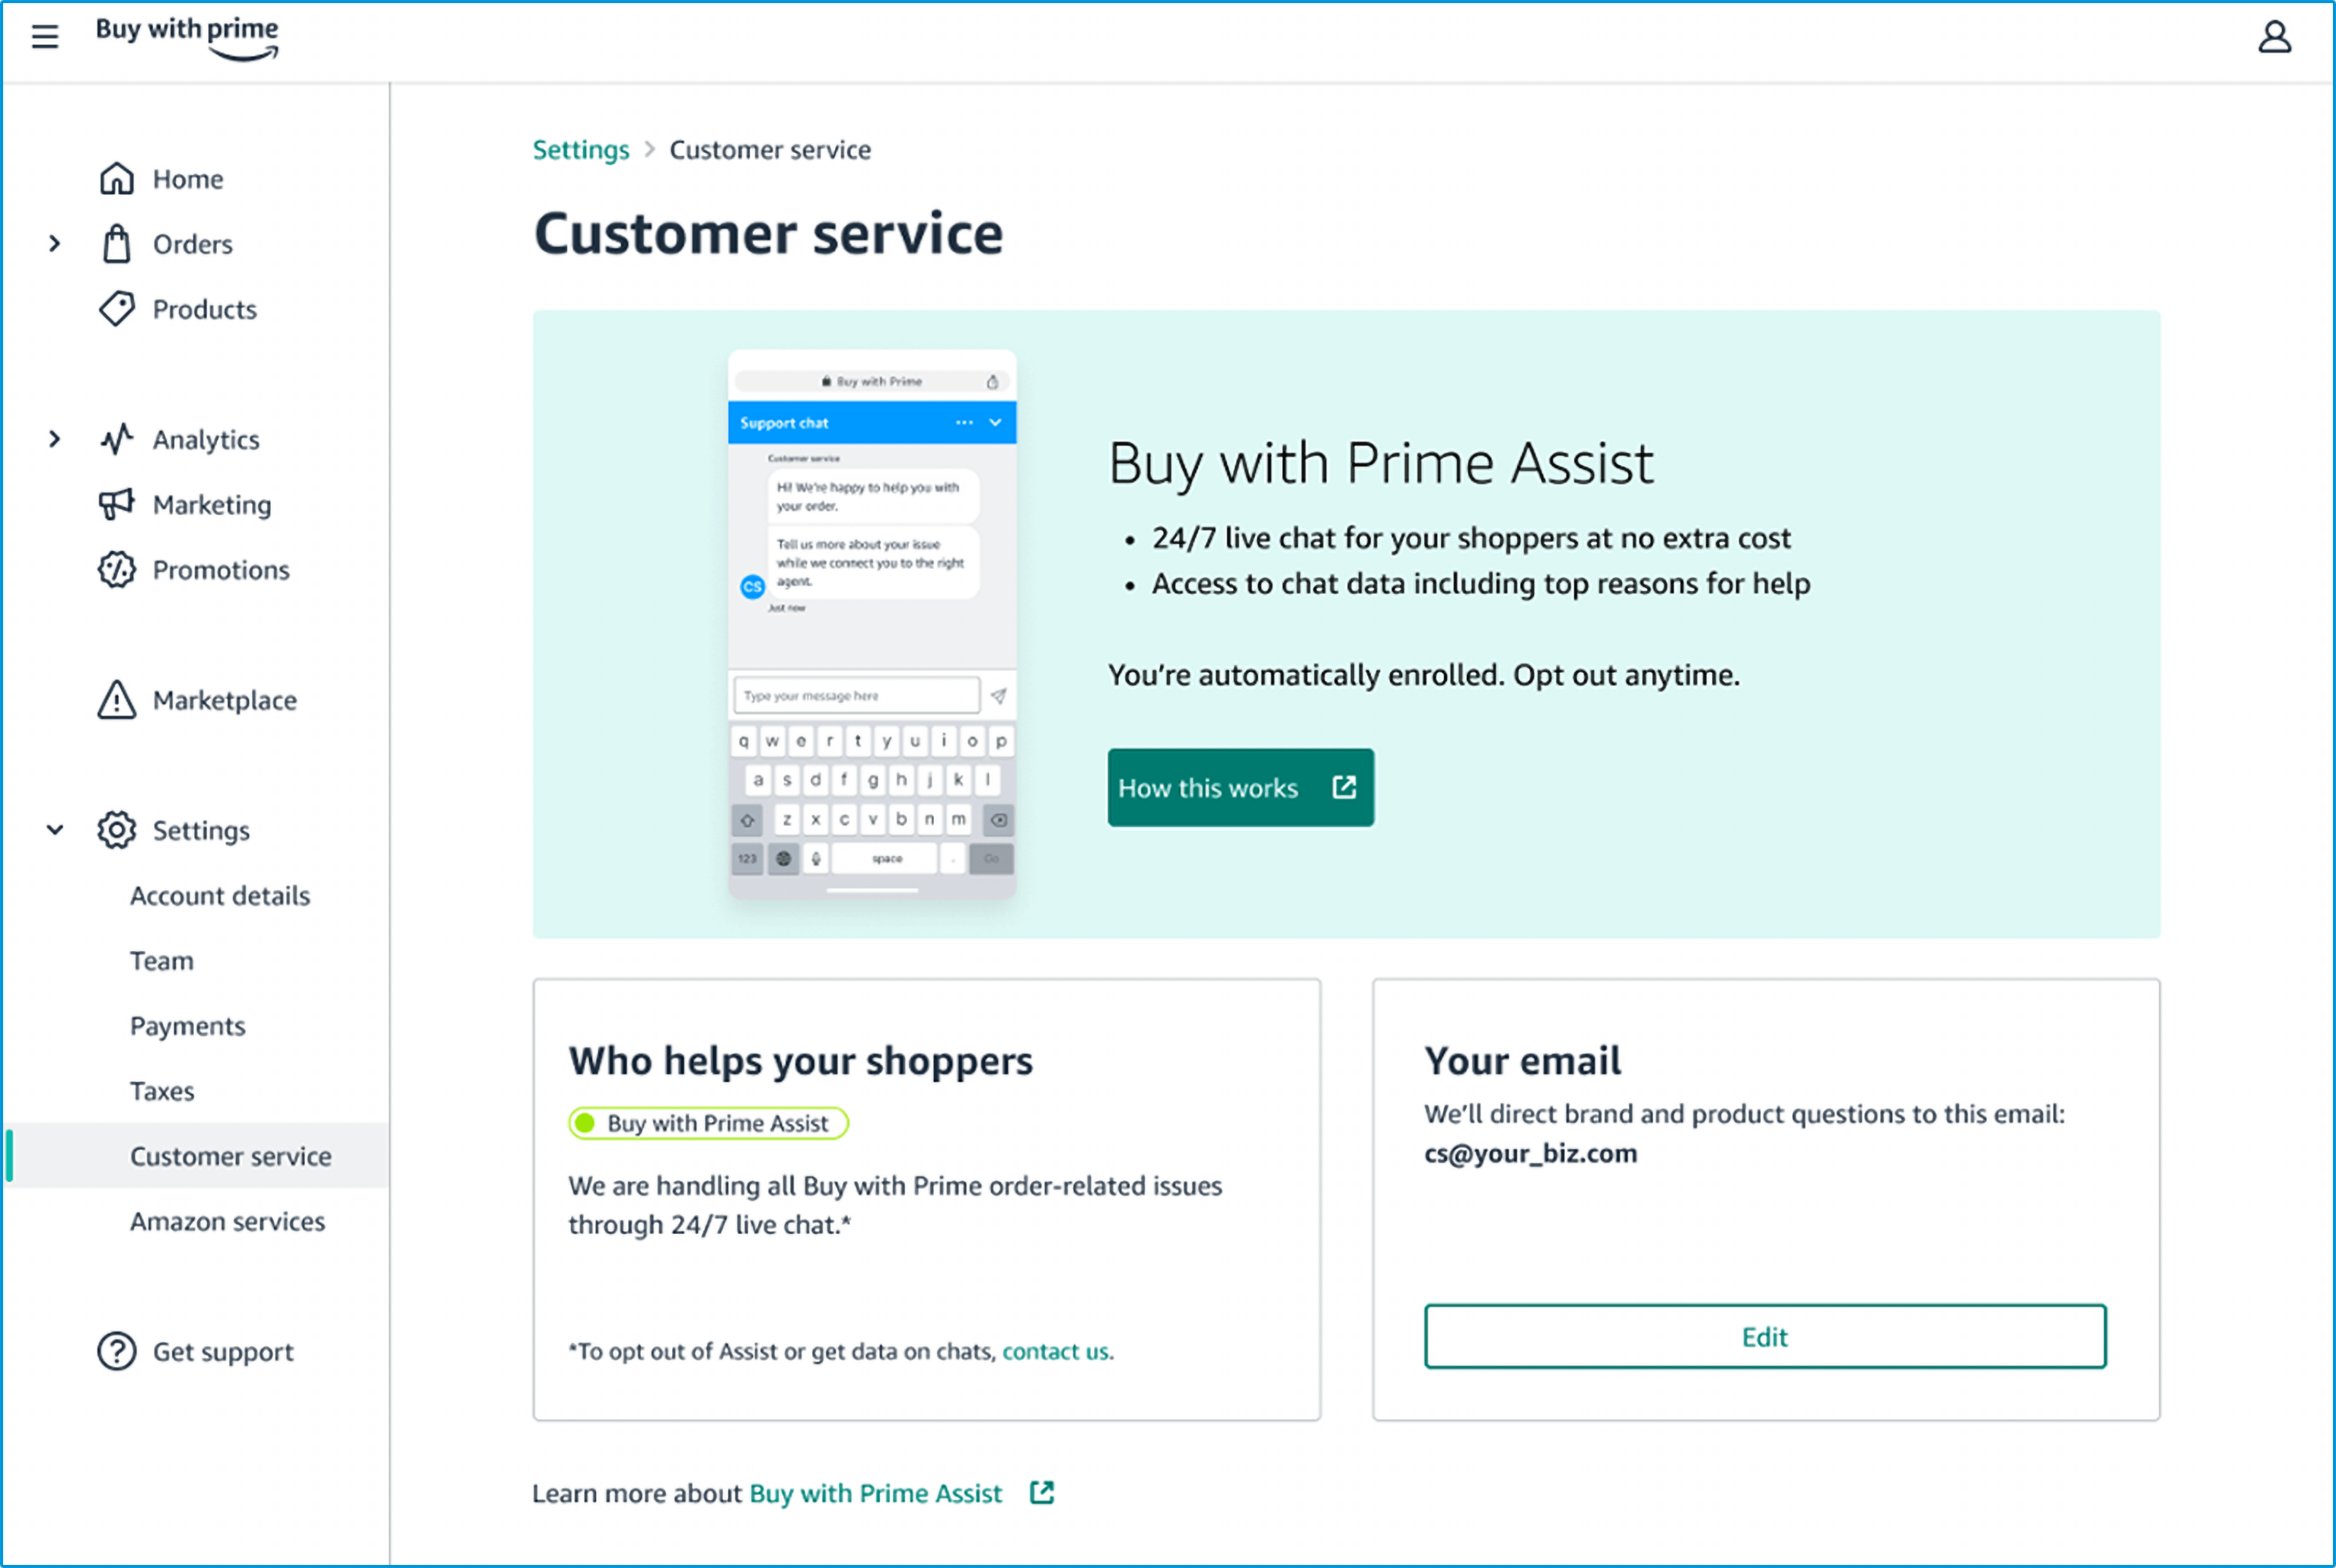
Task: Click the Home house icon
Action: pyautogui.click(x=117, y=179)
